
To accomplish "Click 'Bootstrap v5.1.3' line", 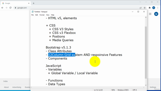I will (x=58, y=48).
